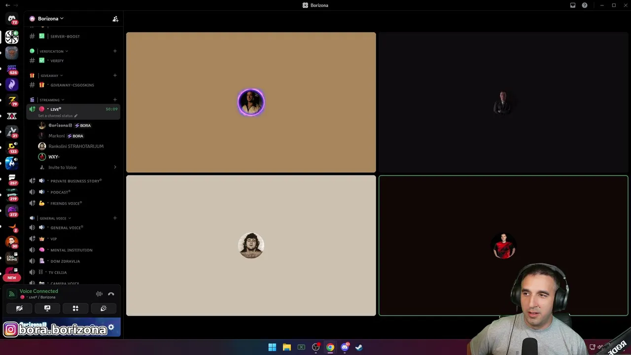Add a channel to the Streaming category
This screenshot has height=355, width=631.
tap(115, 100)
